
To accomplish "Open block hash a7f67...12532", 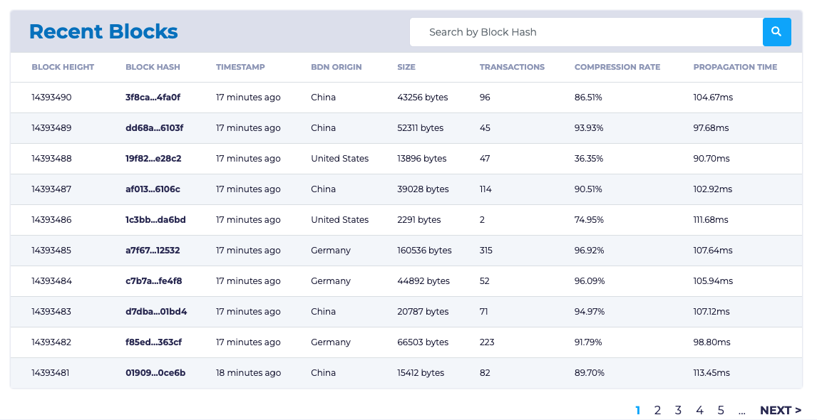I will coord(153,251).
